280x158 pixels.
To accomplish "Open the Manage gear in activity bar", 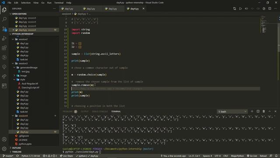I will [x=4, y=148].
